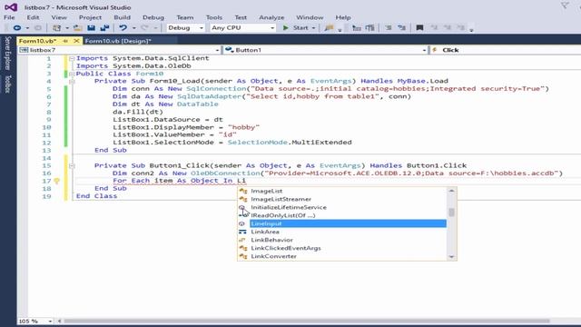Open the New Project dropdown arrow

(x=67, y=28)
